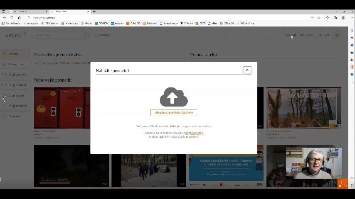Viewport: 355px width, 199px height.
Task: Select Moji prenosi in sidebar
Action: point(17,85)
